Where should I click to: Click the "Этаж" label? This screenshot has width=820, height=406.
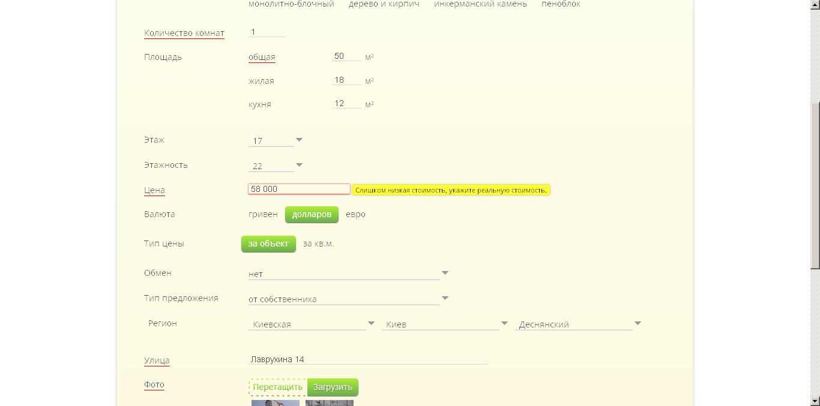point(154,140)
